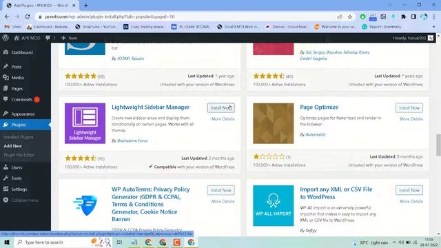Open the Gmail bookmark
441x248 pixels.
tap(12, 27)
